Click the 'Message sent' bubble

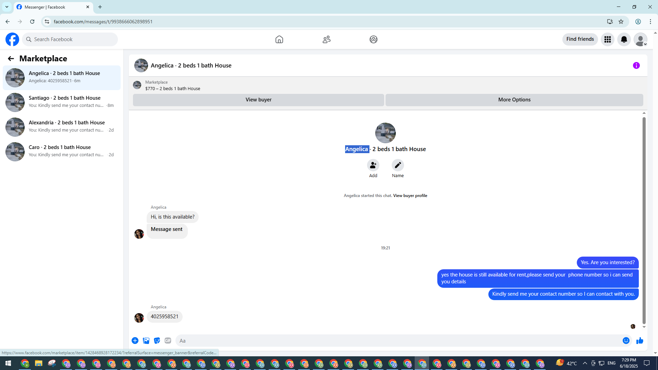tap(167, 231)
